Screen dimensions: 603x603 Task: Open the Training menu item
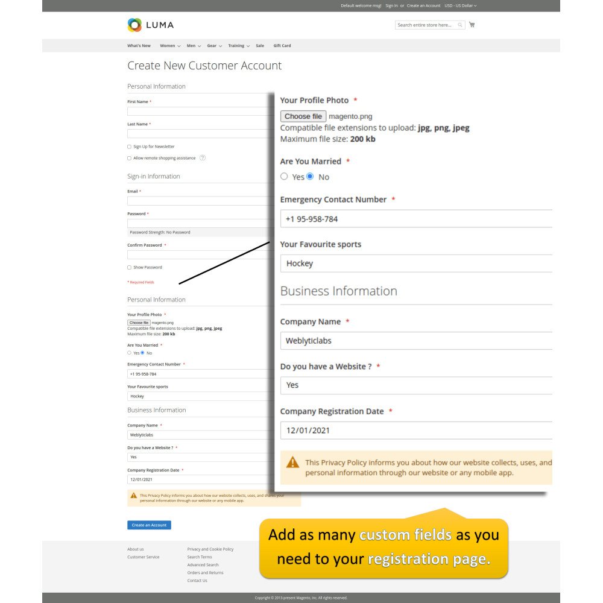[236, 46]
